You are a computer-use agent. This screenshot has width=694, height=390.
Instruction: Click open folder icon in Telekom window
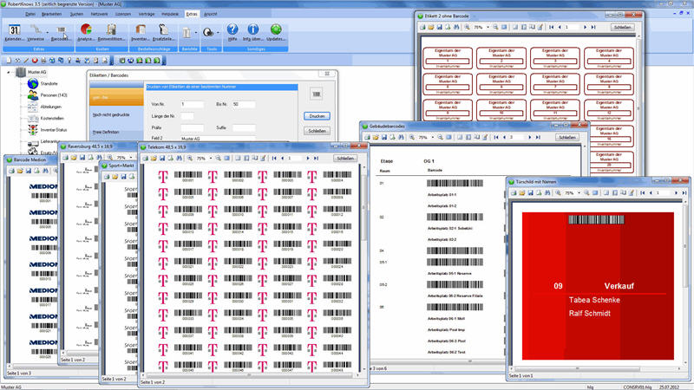coord(154,158)
